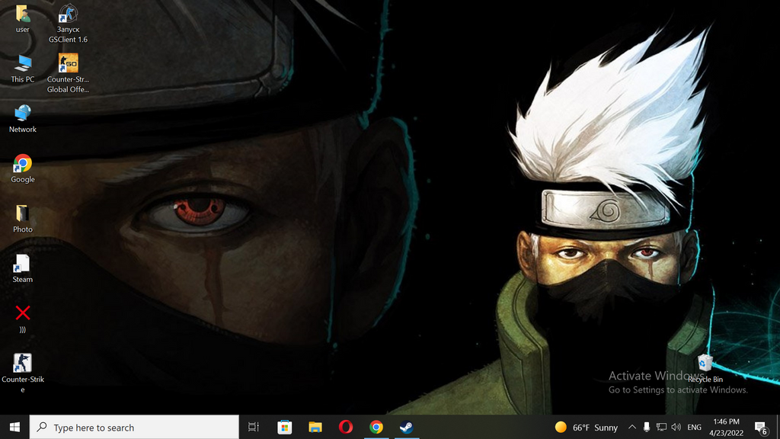Select the red X icon named )))
Viewport: 780px width, 439px height.
click(22, 319)
